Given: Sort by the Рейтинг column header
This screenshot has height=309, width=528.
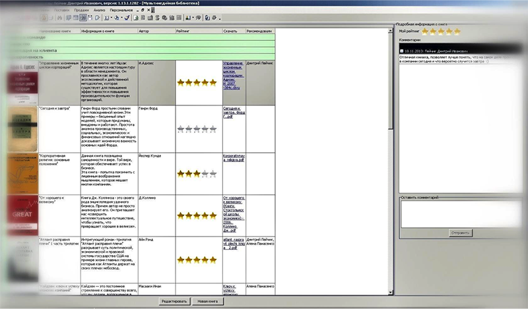Looking at the screenshot, I should (199, 31).
